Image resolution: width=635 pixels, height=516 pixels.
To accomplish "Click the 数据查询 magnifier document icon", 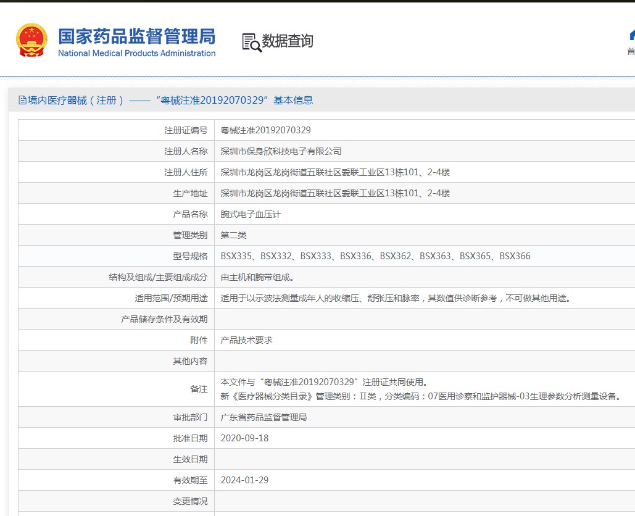I will click(x=252, y=43).
